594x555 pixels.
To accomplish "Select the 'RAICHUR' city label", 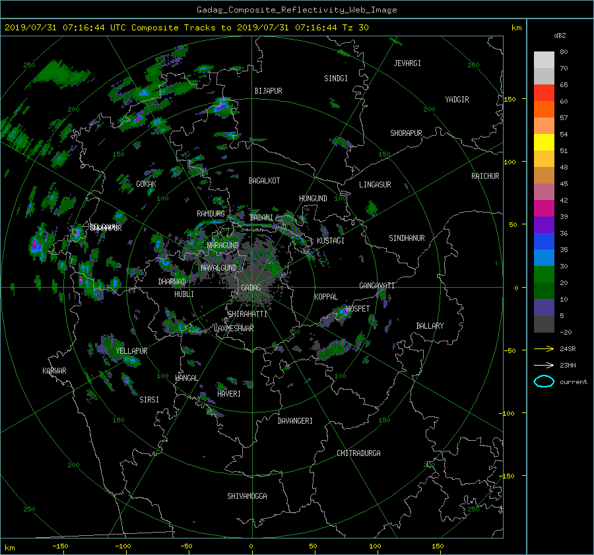I will (485, 176).
